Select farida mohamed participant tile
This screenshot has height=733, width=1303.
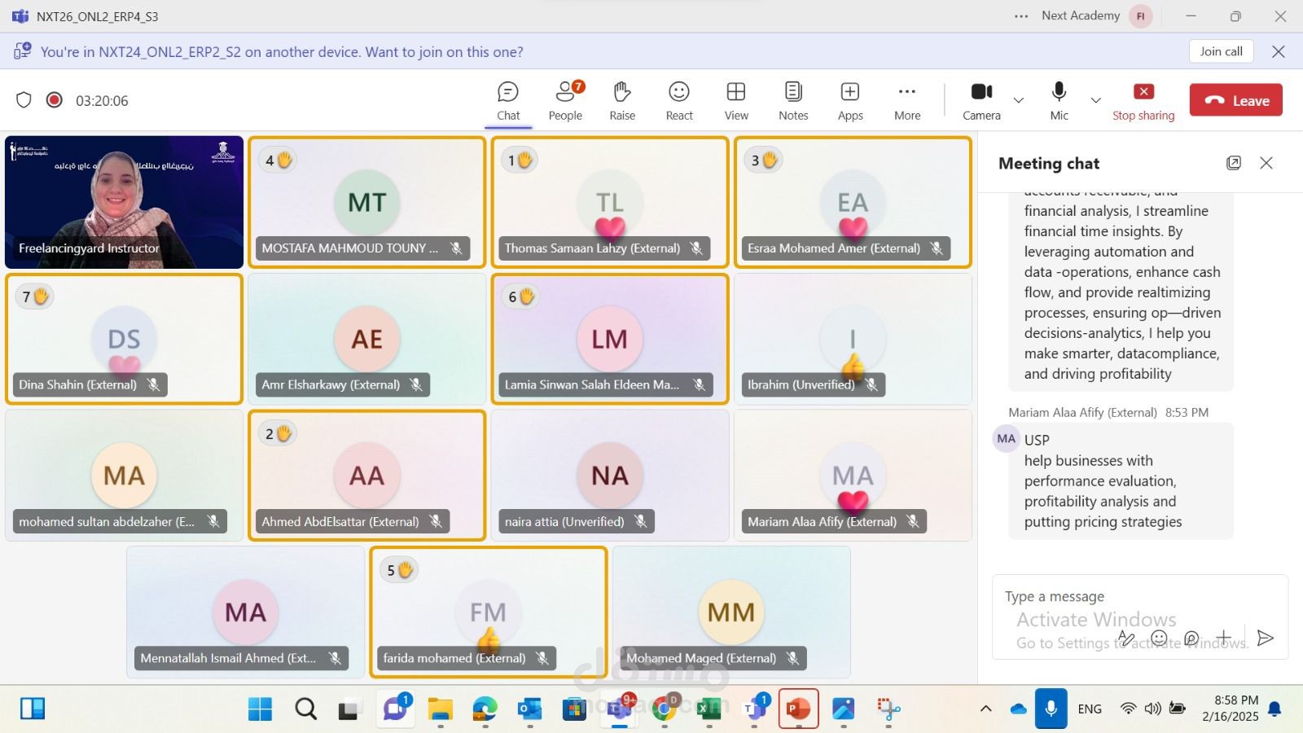click(488, 612)
